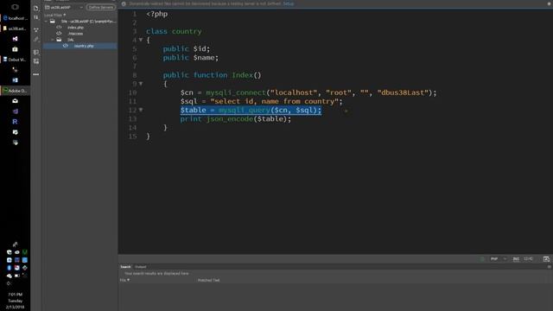553x311 pixels.
Task: Collapse the Index function at line 9
Action: coord(141,84)
